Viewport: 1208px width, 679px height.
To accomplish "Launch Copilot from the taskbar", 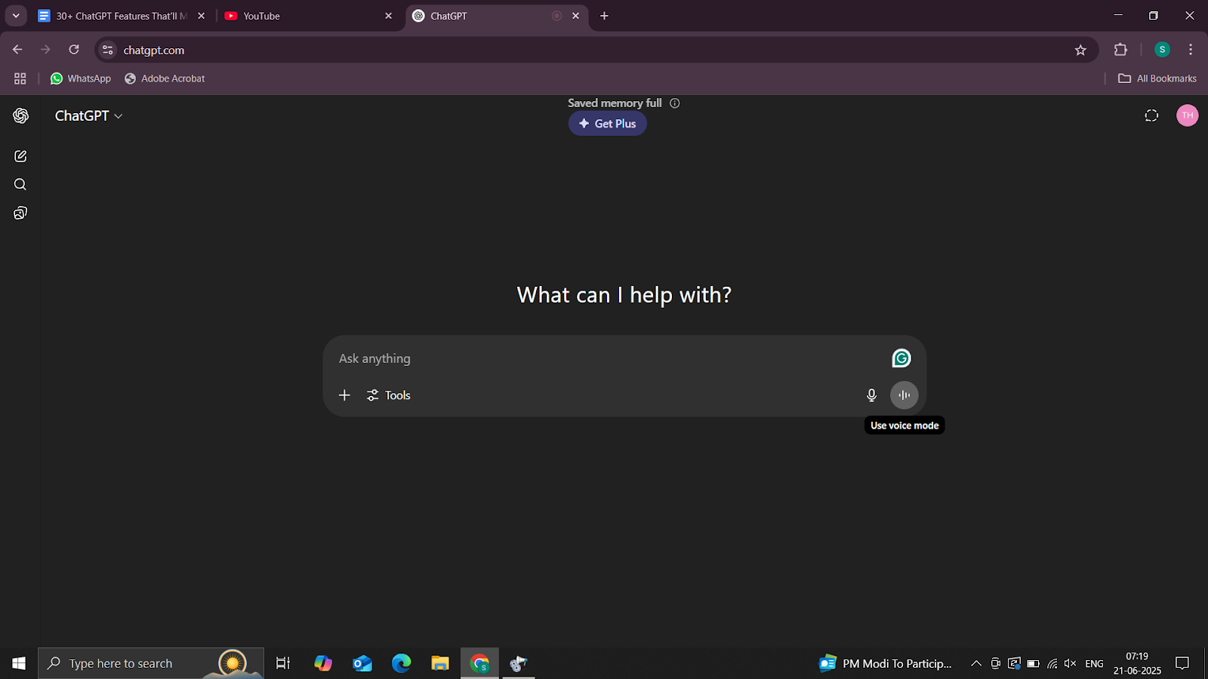I will [323, 663].
